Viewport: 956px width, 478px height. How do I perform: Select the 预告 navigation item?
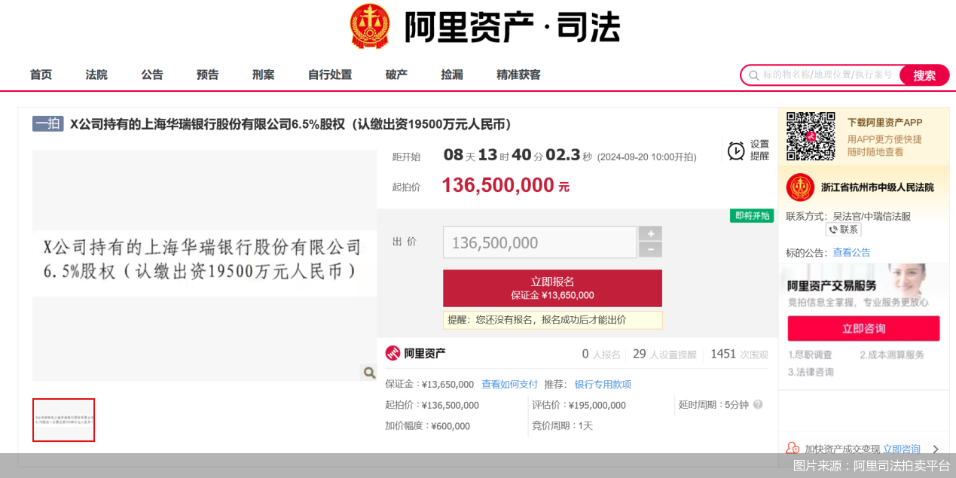coord(208,75)
